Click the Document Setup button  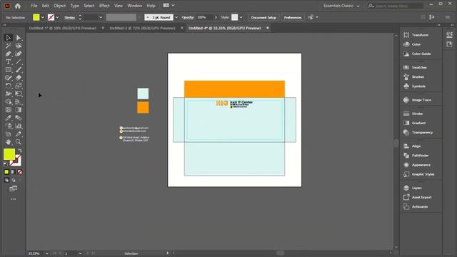click(263, 17)
